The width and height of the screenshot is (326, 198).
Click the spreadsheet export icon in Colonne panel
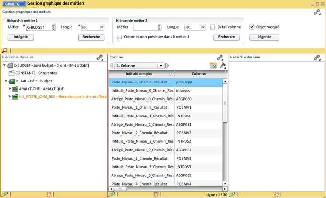(x=214, y=66)
